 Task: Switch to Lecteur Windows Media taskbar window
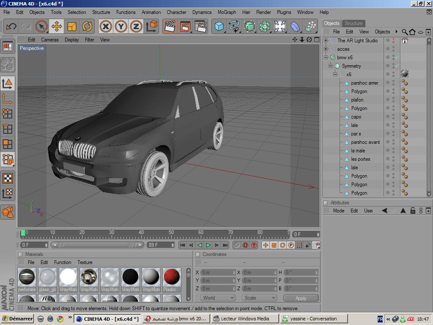[245, 319]
